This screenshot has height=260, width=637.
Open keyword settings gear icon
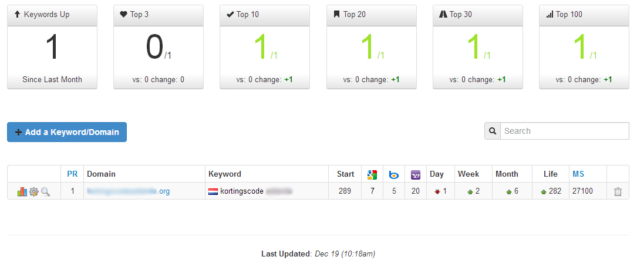[33, 191]
